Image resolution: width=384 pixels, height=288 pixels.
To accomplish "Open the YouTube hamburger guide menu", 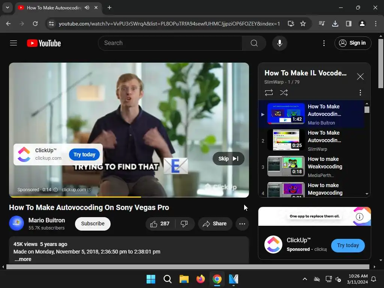I will (13, 43).
